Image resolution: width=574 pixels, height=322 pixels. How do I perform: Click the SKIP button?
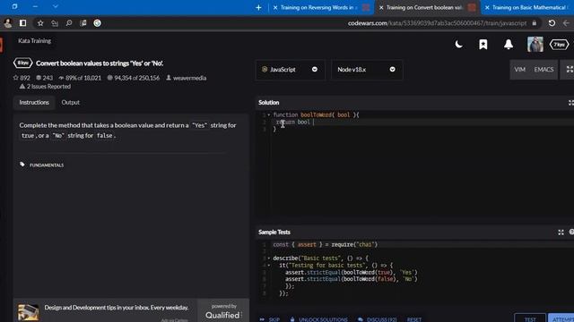coord(270,319)
